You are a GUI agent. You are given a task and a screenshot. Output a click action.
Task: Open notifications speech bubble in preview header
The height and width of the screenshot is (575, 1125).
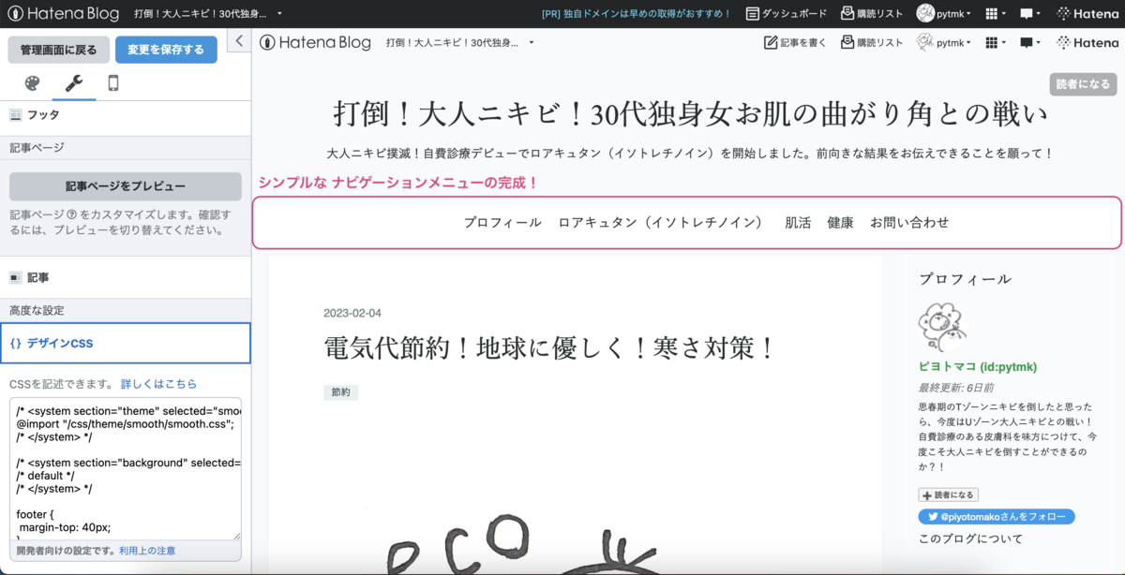[x=1031, y=42]
